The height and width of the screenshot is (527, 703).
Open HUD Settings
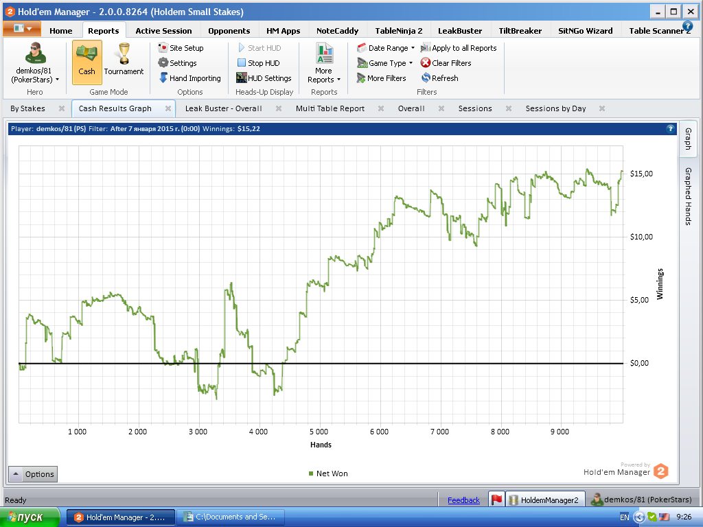pyautogui.click(x=264, y=78)
